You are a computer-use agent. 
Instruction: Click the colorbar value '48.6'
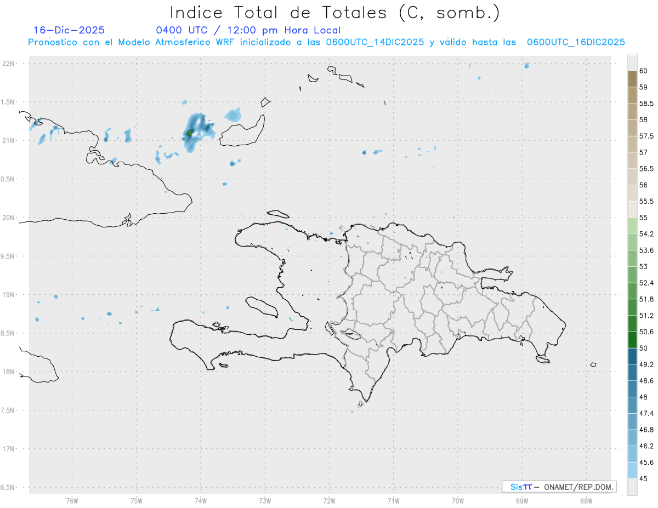coord(646,381)
